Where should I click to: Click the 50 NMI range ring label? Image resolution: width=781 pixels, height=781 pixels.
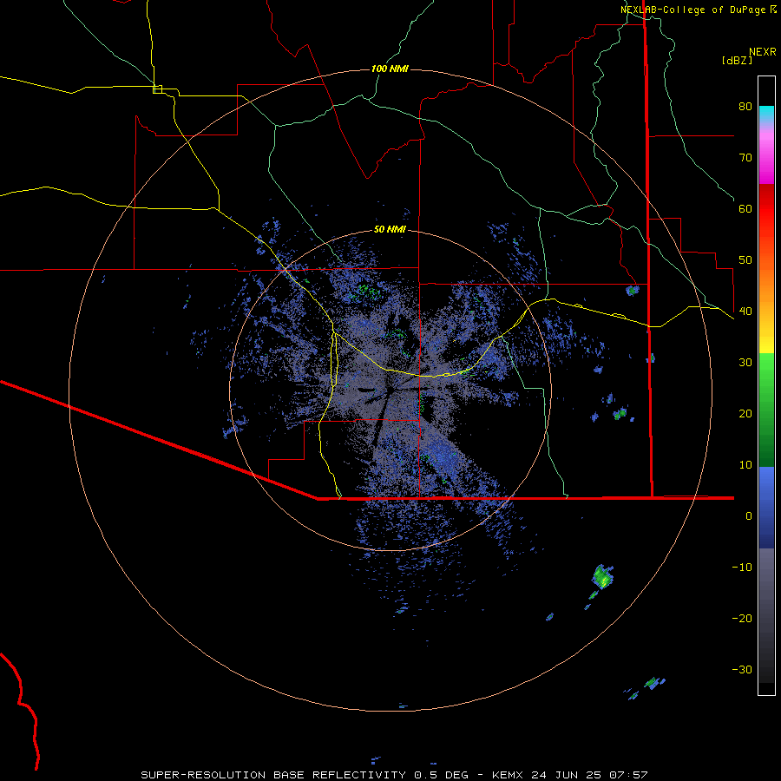pos(390,230)
